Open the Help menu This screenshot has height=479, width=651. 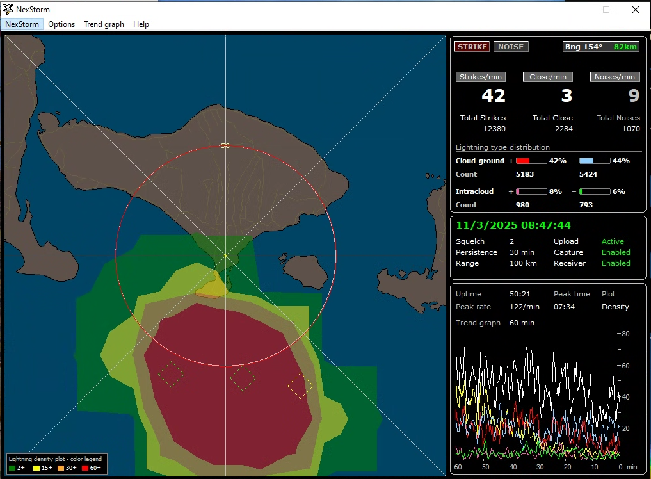tap(141, 24)
